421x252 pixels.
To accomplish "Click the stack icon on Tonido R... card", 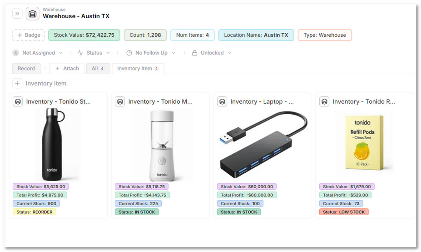I will coord(324,101).
